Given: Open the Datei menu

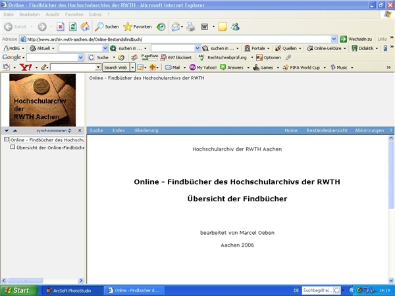Looking at the screenshot, I should (9, 14).
